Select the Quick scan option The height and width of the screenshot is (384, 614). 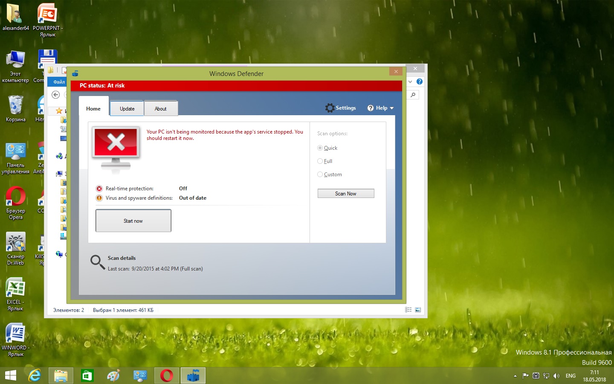[x=320, y=148]
